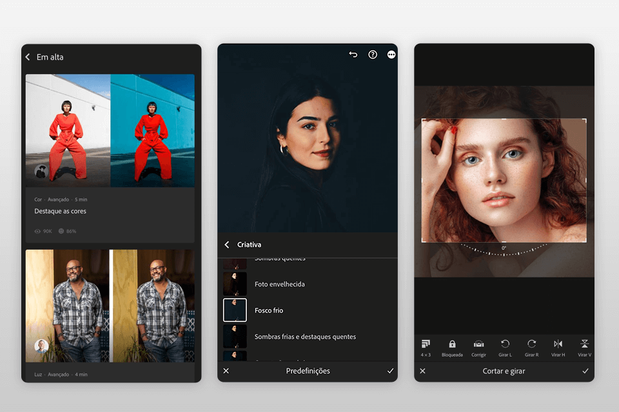This screenshot has height=412, width=619.
Task: Flip horizontally with Virar H
Action: point(558,348)
